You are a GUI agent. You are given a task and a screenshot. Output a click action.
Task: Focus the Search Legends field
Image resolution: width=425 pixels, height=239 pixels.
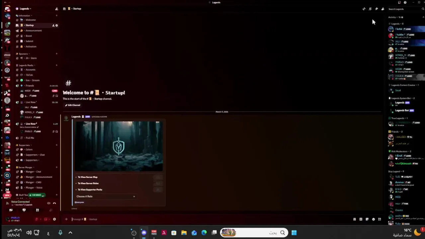[x=406, y=9]
